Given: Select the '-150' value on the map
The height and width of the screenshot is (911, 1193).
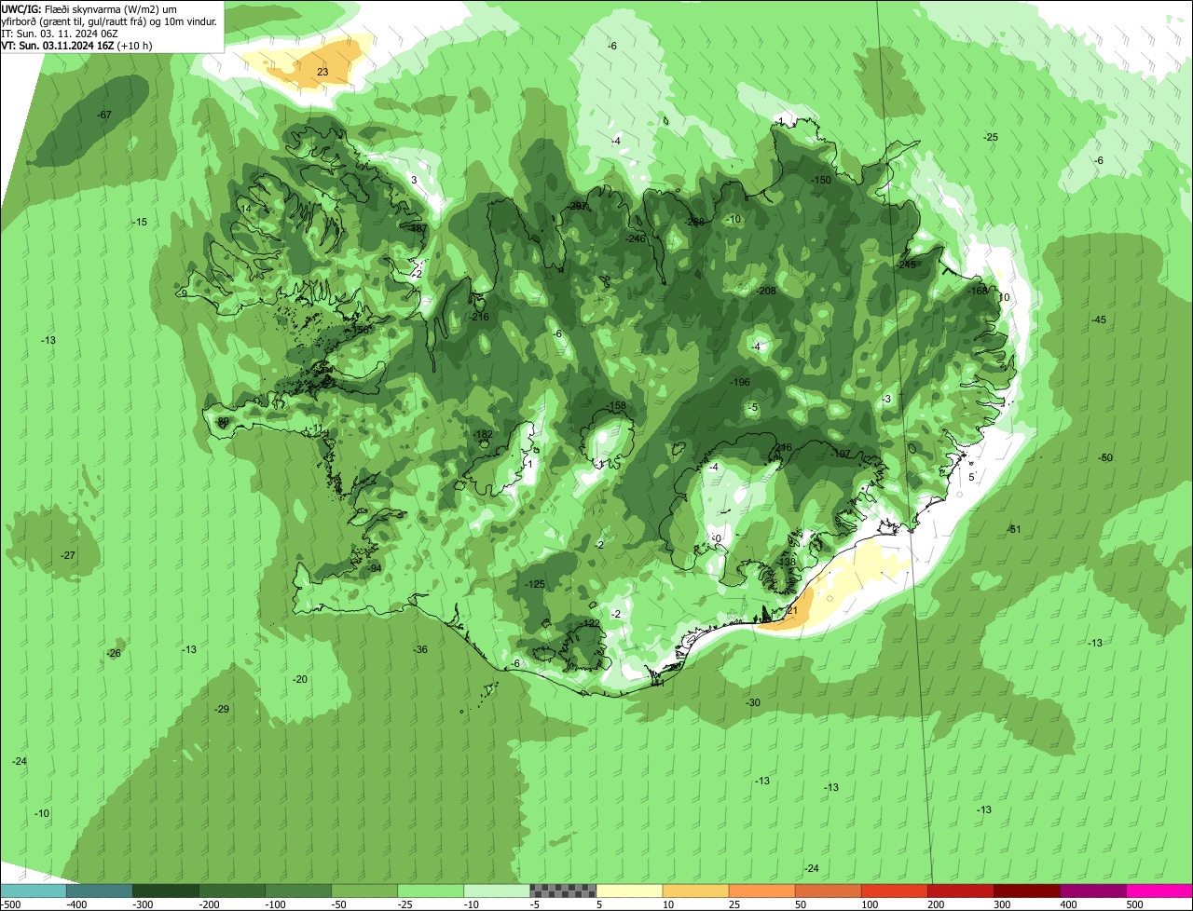Looking at the screenshot, I should (820, 180).
